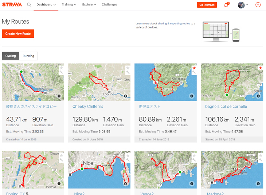Star the Vence2 route
266x195 pixels.
194,155
